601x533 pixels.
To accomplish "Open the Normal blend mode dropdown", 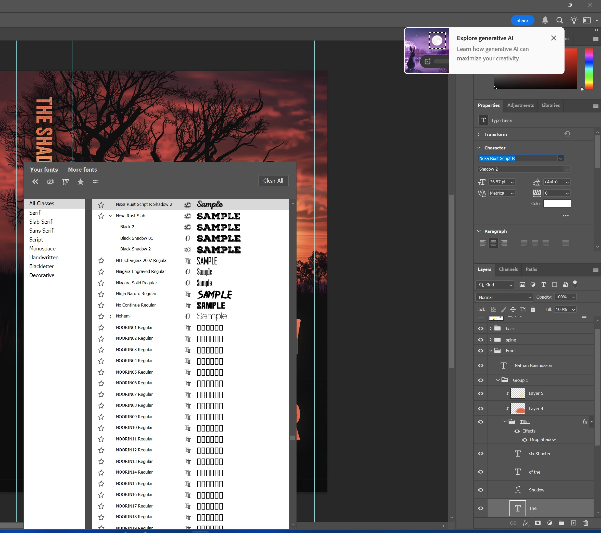I will point(504,297).
